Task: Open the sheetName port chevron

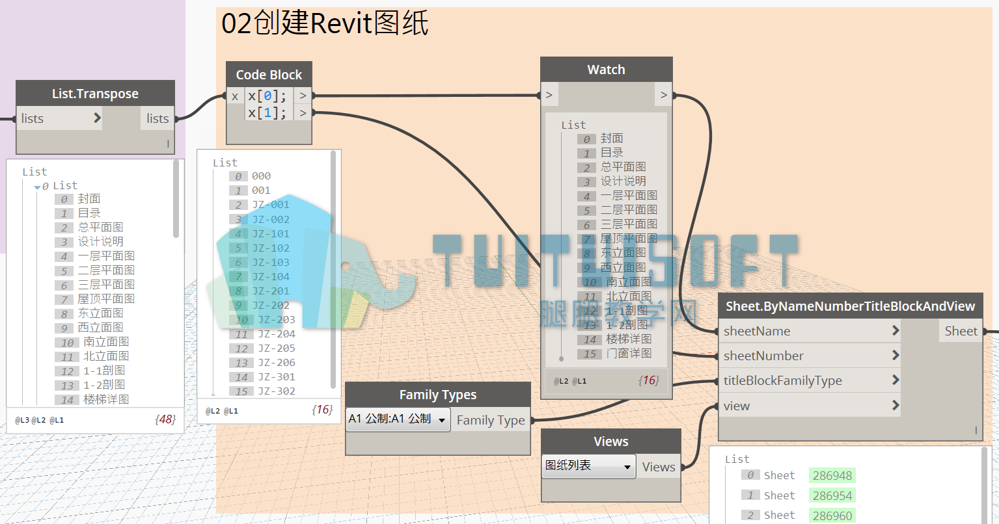Action: [x=896, y=330]
